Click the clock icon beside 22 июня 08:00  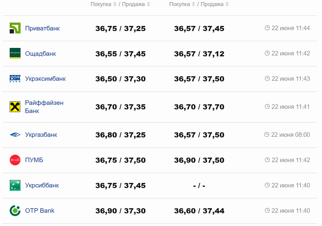coord(267,135)
